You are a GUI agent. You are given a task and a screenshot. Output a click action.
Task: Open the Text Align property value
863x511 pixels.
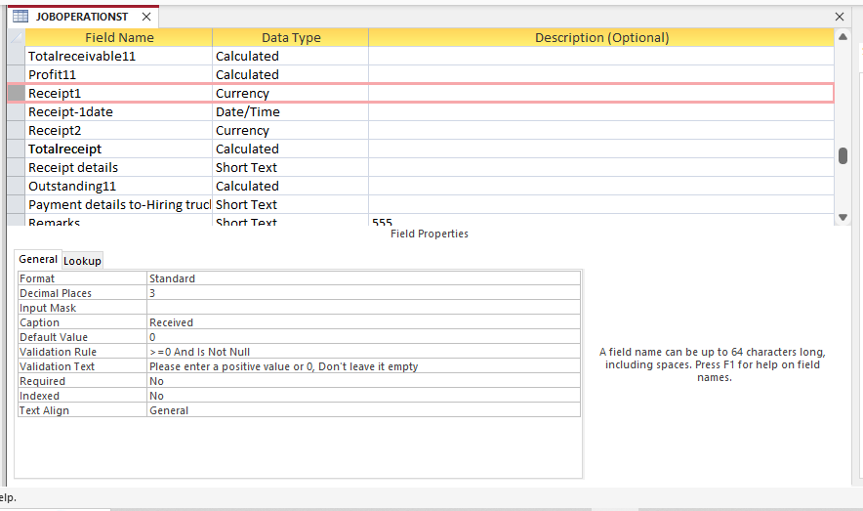(363, 410)
